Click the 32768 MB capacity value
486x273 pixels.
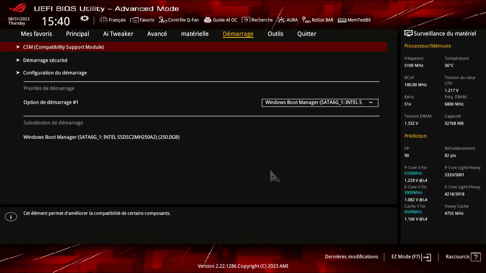pos(454,123)
